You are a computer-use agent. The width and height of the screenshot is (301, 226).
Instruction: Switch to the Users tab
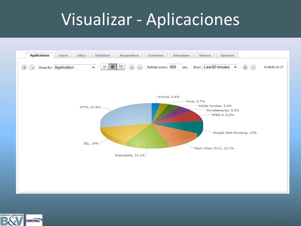coord(63,55)
